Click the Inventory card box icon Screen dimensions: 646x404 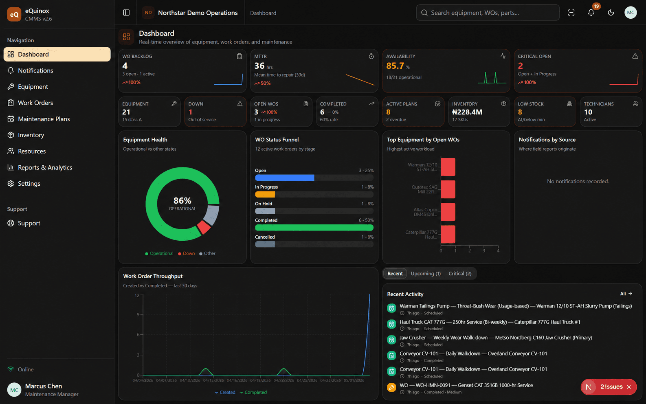pos(504,104)
